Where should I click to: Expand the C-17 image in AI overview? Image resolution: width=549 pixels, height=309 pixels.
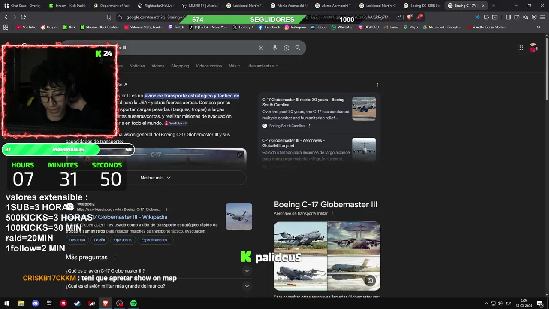(240, 154)
